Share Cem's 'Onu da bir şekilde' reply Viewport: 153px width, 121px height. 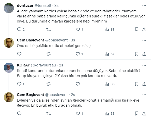click(144, 54)
